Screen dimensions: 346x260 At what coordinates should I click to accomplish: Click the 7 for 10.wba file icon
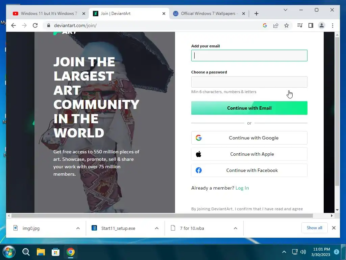click(173, 228)
